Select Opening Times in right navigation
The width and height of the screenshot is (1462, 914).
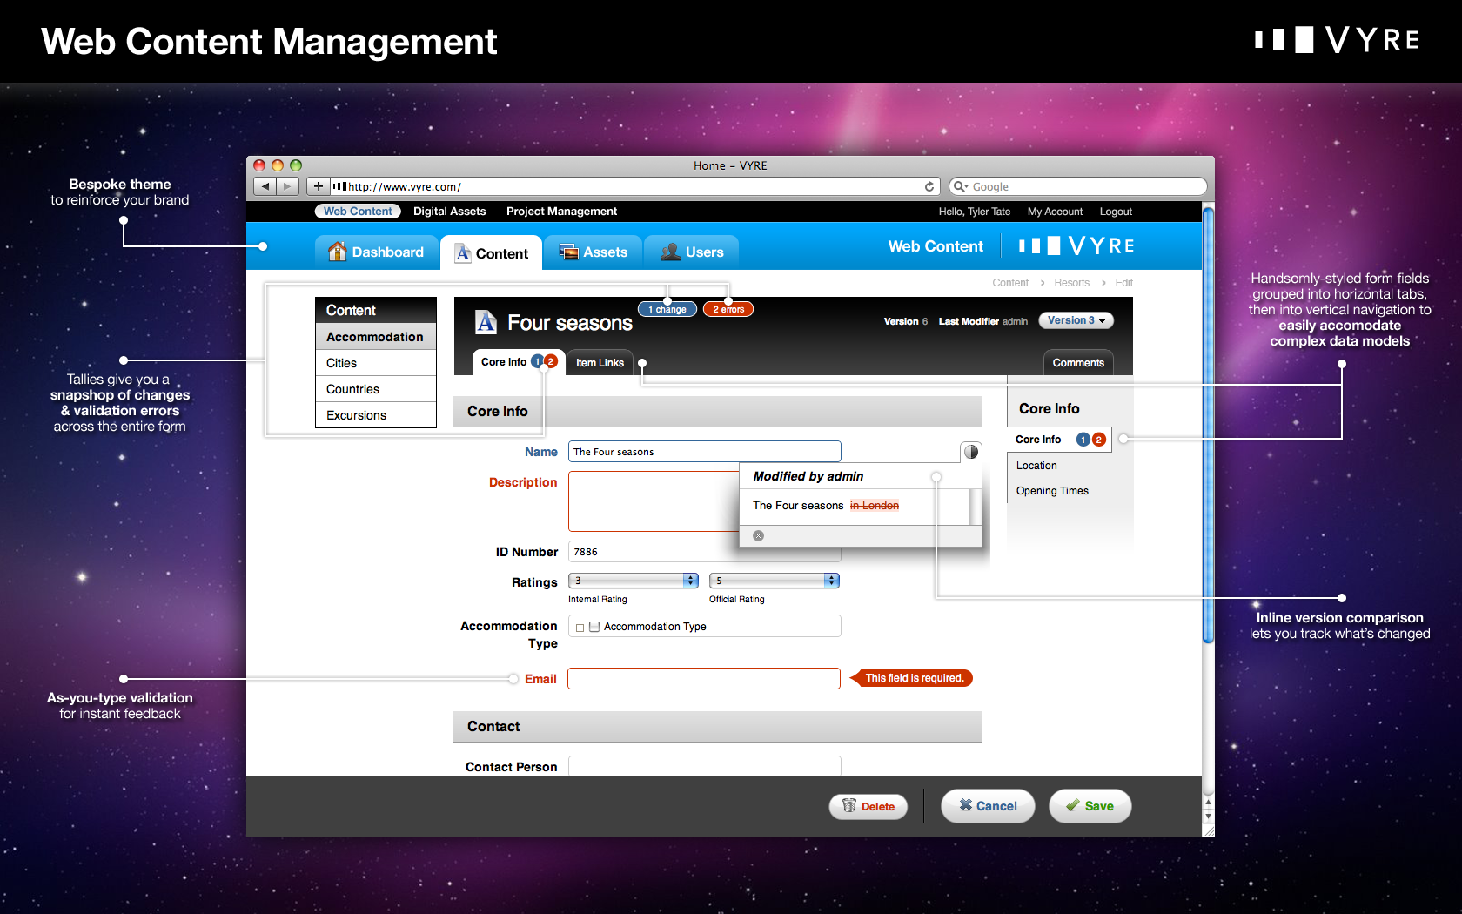click(x=1052, y=491)
